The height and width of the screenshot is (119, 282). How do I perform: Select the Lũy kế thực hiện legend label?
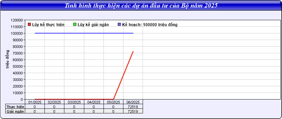click(48, 25)
